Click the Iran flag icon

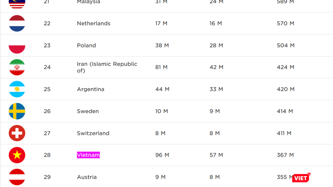[x=17, y=67]
